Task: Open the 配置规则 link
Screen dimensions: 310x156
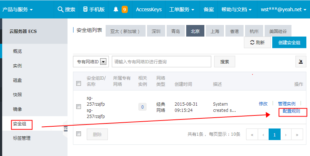Action: coord(291,111)
